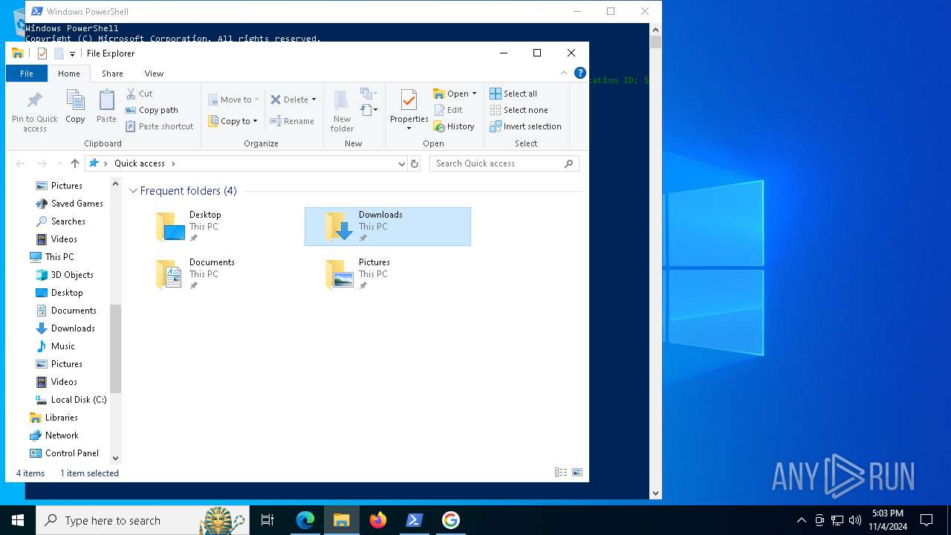The width and height of the screenshot is (951, 535).
Task: Open the File menu tab
Action: (27, 74)
